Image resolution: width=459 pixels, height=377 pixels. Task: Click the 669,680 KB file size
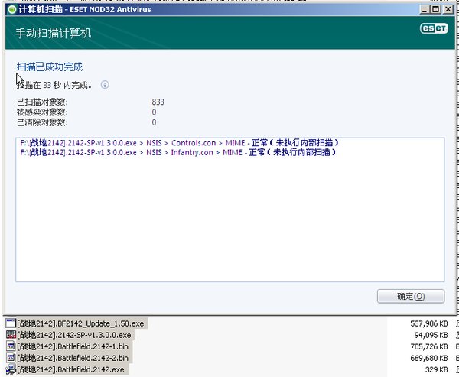coord(429,358)
